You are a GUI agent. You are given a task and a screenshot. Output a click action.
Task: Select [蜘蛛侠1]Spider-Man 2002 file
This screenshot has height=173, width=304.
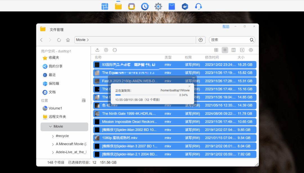coord(175,130)
